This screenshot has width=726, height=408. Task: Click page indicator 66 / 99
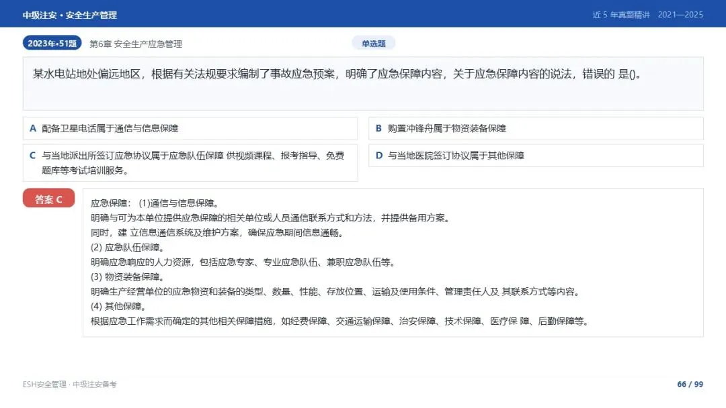[690, 384]
